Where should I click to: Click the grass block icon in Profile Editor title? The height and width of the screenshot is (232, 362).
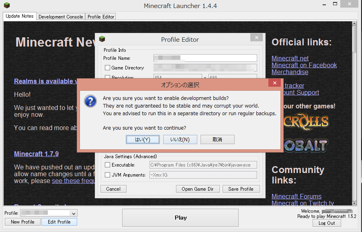tap(102, 39)
